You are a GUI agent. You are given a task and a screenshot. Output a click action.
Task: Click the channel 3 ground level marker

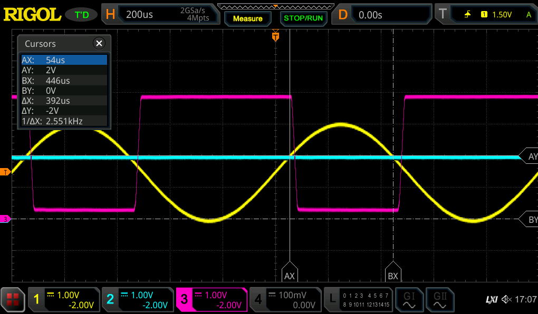pyautogui.click(x=5, y=219)
